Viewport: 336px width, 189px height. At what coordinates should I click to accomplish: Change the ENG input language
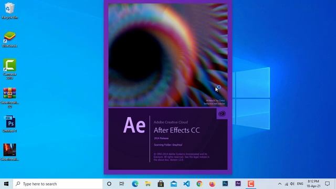click(x=300, y=184)
